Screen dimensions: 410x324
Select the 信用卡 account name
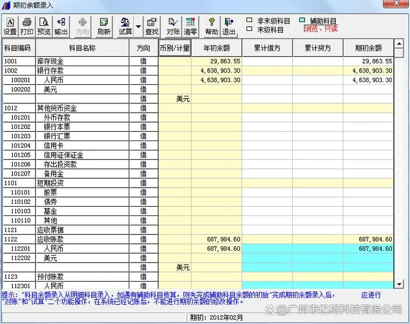pyautogui.click(x=53, y=146)
